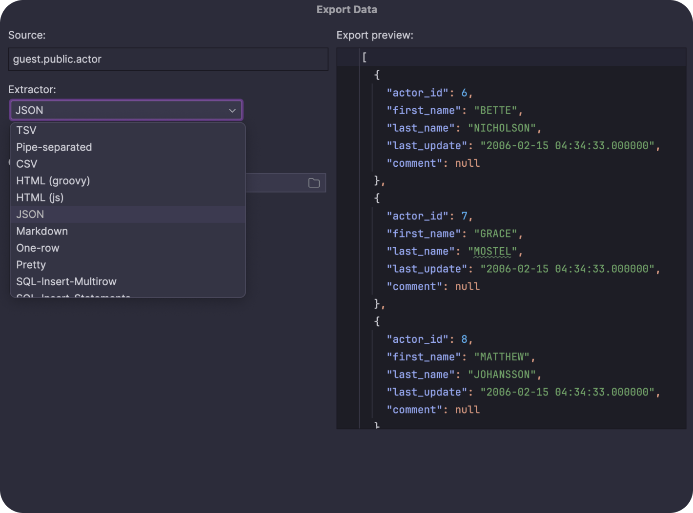Select HTML (js) export format
The width and height of the screenshot is (693, 513).
(40, 197)
